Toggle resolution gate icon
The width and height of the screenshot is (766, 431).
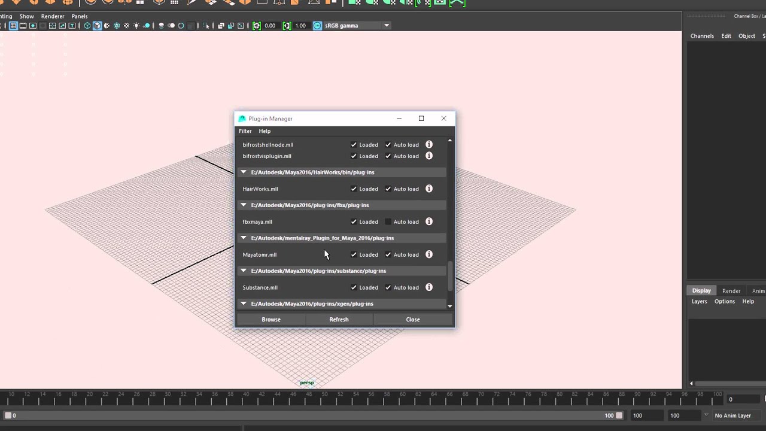(33, 26)
